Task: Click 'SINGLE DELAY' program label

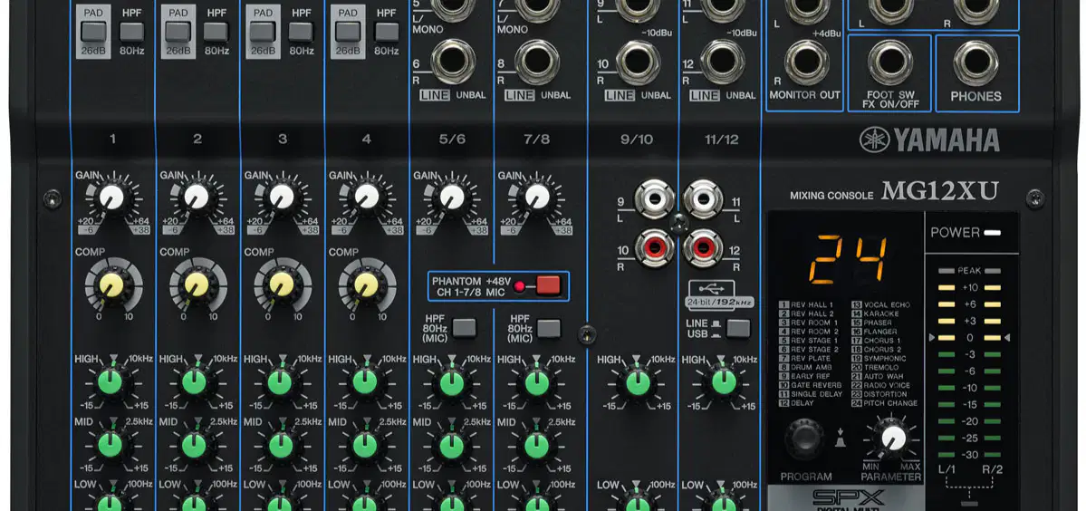Action: [817, 394]
